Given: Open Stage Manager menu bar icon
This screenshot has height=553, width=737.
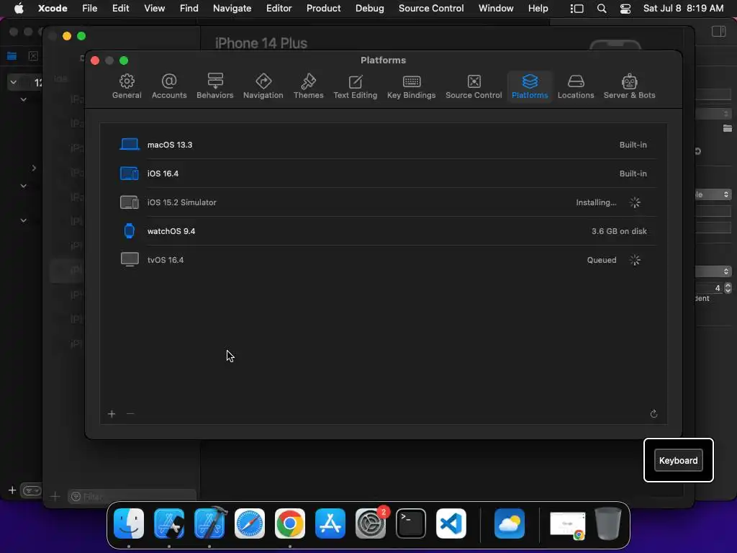Looking at the screenshot, I should tap(577, 9).
